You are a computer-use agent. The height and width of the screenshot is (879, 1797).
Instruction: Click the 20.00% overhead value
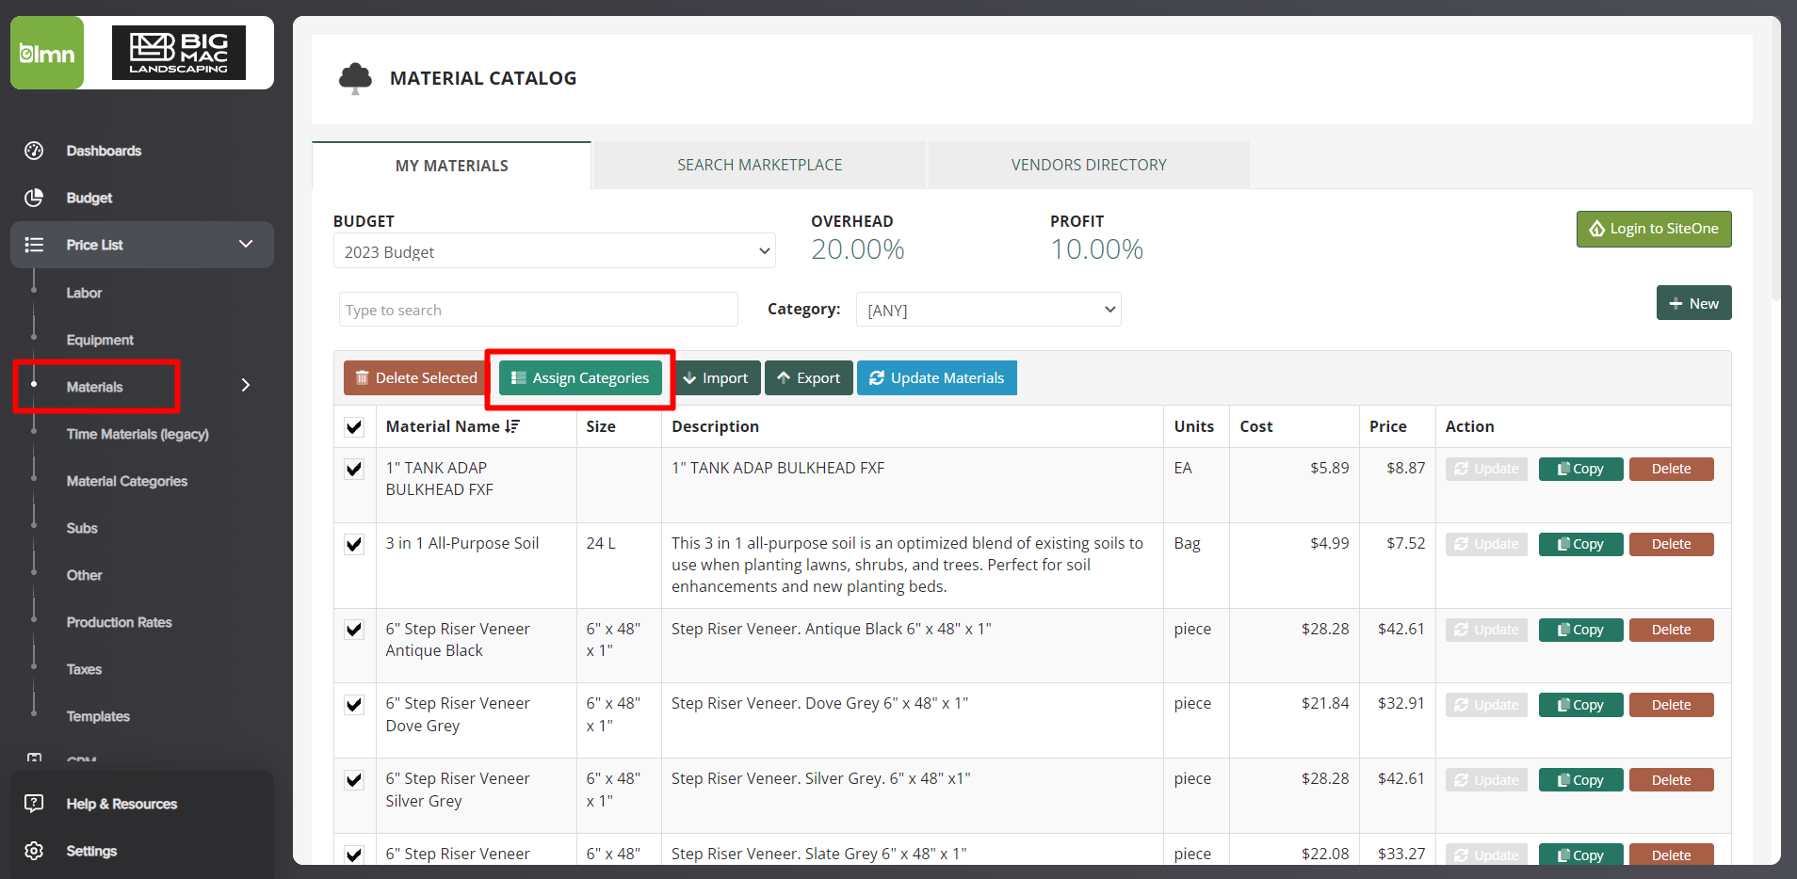tap(857, 249)
